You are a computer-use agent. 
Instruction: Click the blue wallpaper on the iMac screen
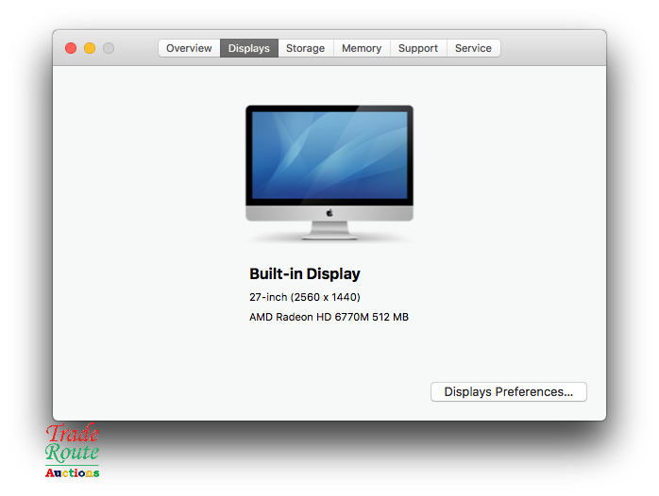[329, 155]
